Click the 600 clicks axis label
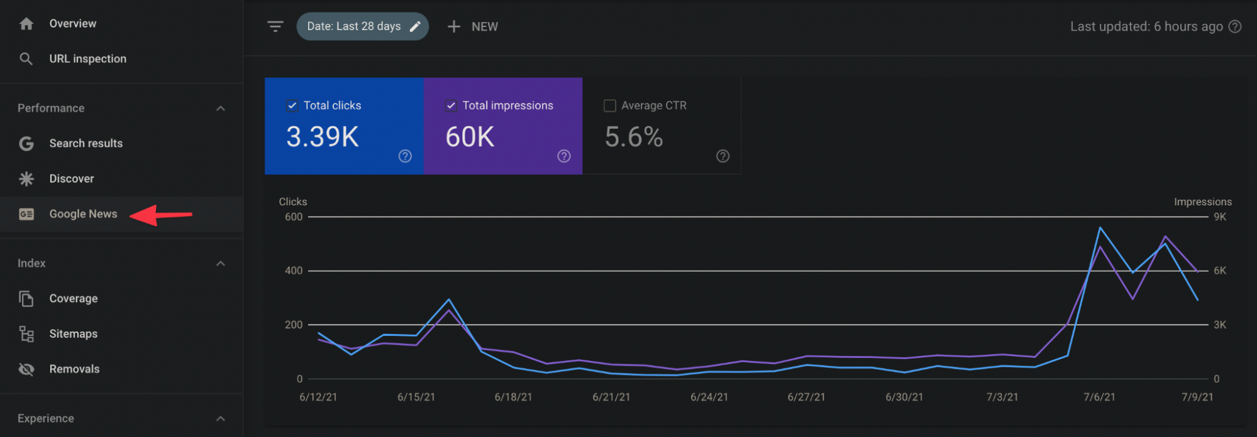Screen dimensions: 1257x437 click(294, 217)
